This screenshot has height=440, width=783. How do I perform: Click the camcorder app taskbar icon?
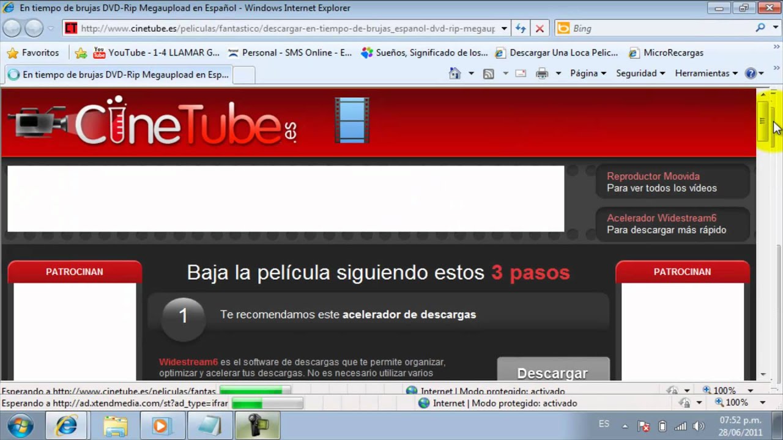[x=258, y=425]
